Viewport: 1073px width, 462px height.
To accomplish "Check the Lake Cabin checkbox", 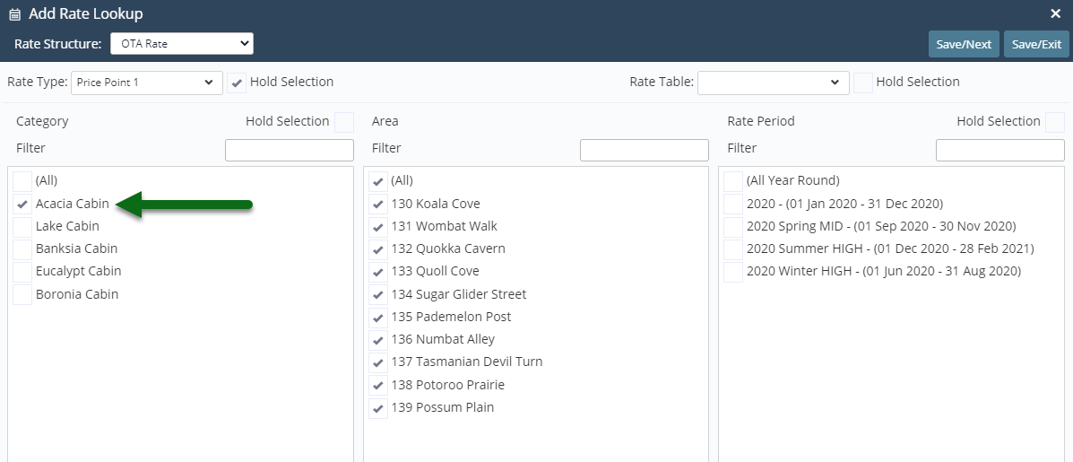I will [22, 227].
